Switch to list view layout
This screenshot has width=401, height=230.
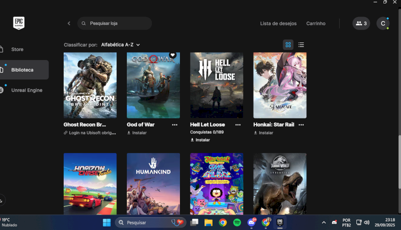click(301, 44)
